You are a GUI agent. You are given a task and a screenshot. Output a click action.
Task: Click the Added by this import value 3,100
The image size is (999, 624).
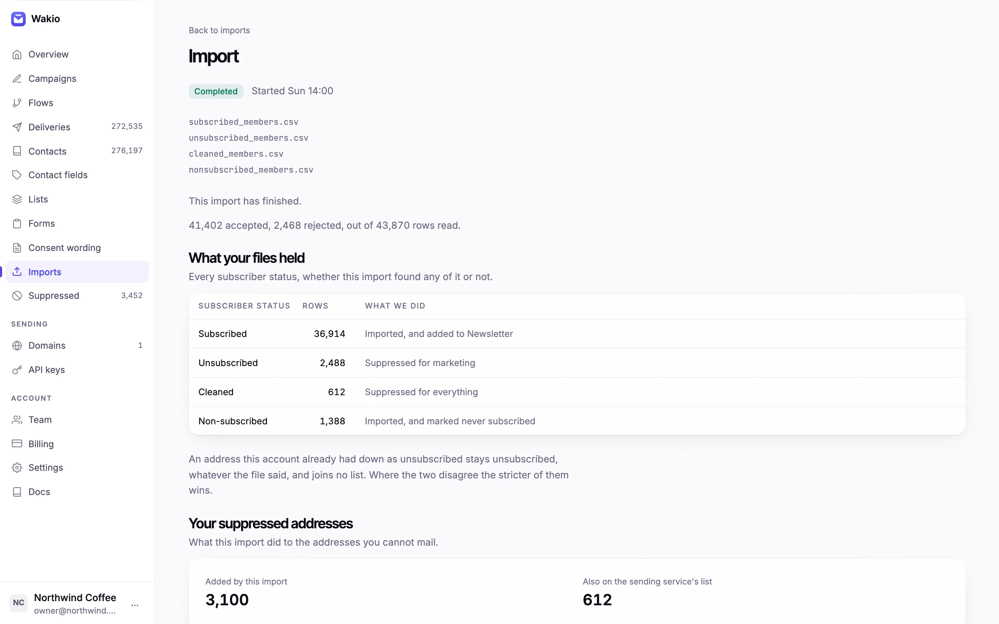click(227, 600)
